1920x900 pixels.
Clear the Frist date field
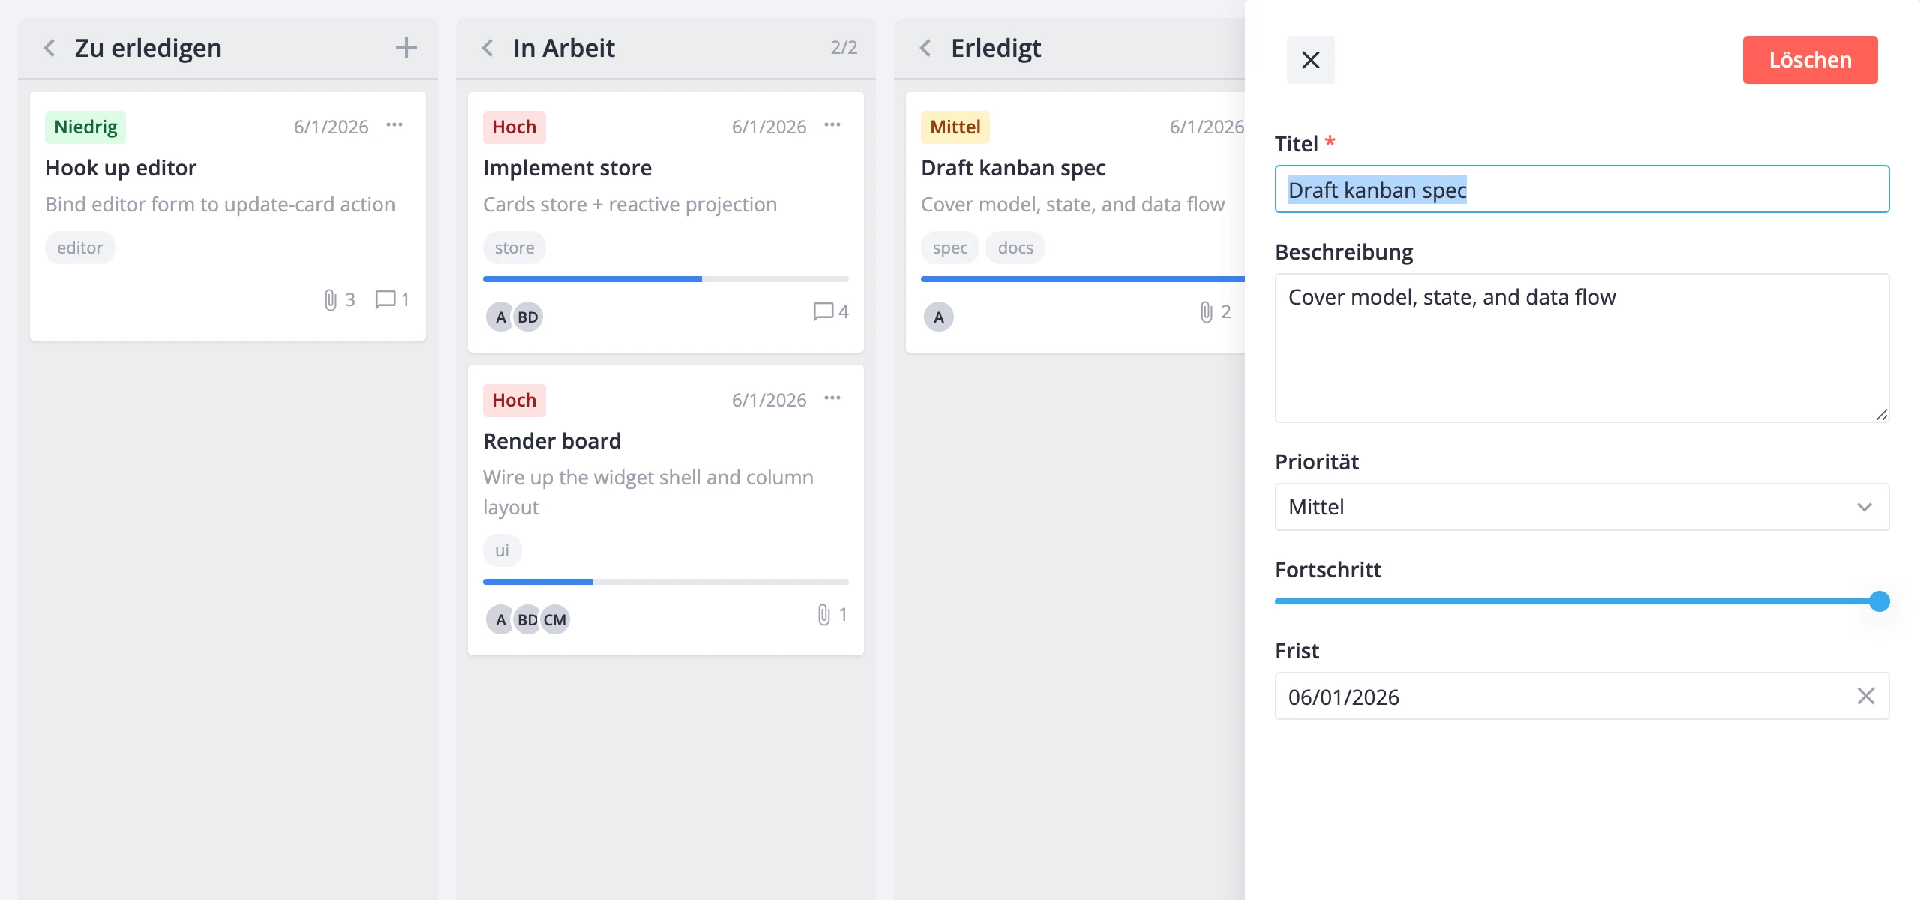1865,697
